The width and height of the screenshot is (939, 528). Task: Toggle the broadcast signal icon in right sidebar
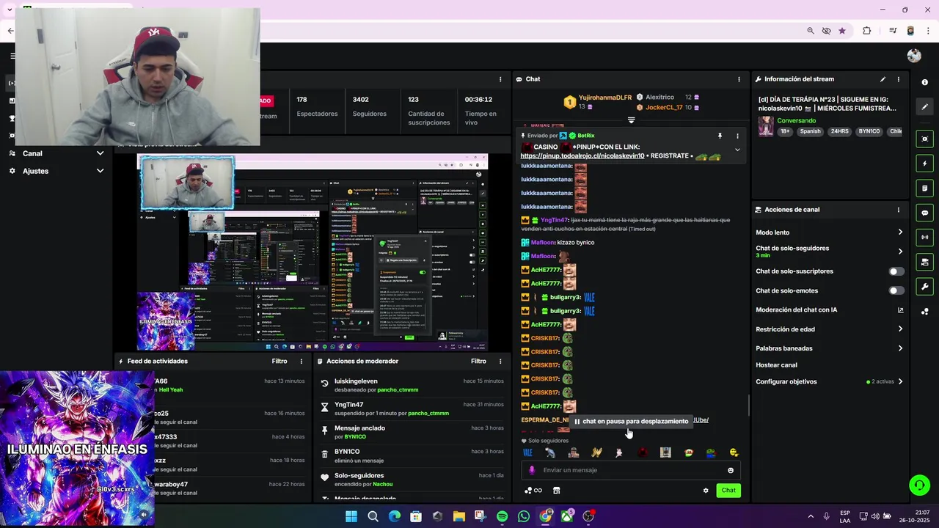pyautogui.click(x=925, y=237)
